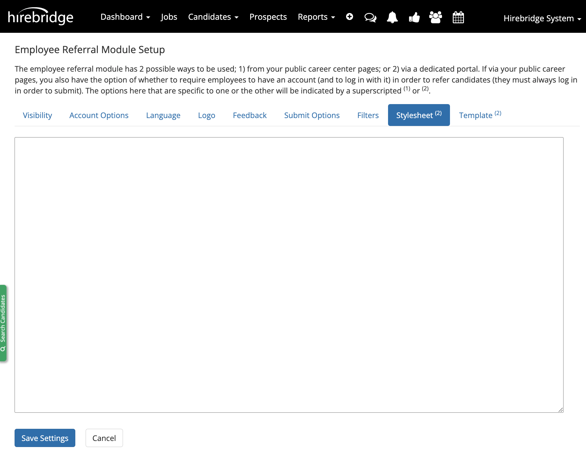Switch to the Visibility tab

coord(37,115)
